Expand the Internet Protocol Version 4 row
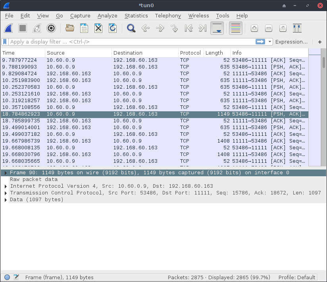 tap(6, 186)
